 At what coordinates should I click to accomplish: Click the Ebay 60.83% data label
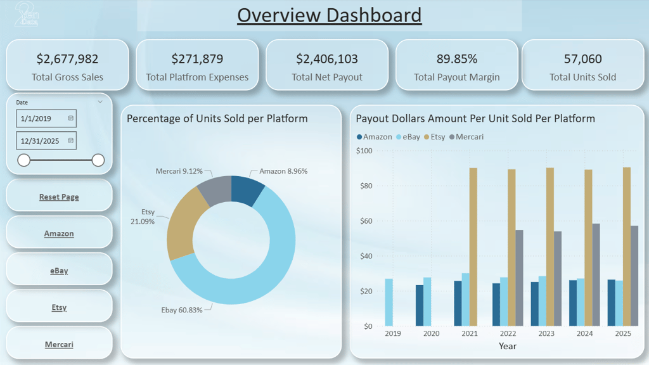pyautogui.click(x=182, y=310)
